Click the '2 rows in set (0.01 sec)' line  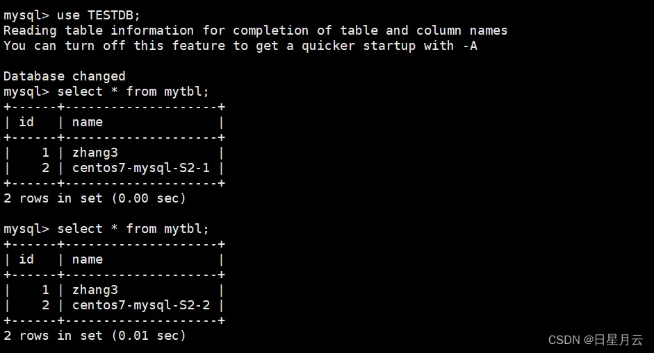pyautogui.click(x=95, y=336)
